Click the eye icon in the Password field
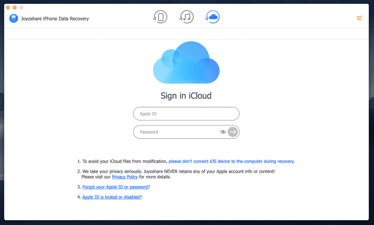This screenshot has height=225, width=374. tap(223, 132)
